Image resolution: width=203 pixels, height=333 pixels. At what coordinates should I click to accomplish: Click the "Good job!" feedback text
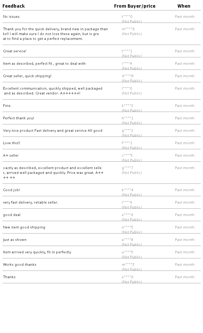11,190
